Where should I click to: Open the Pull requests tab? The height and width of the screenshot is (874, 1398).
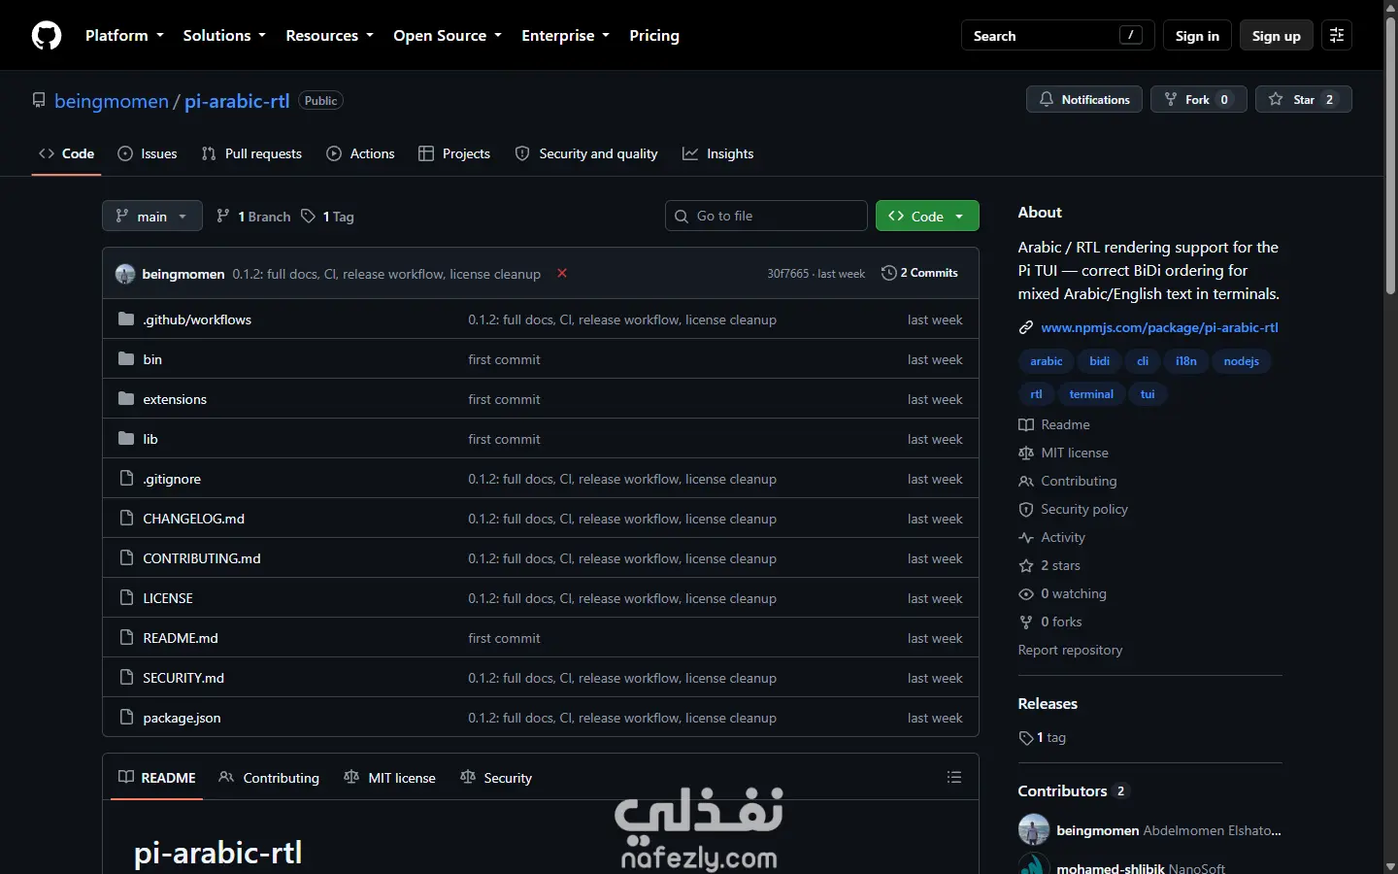(251, 154)
